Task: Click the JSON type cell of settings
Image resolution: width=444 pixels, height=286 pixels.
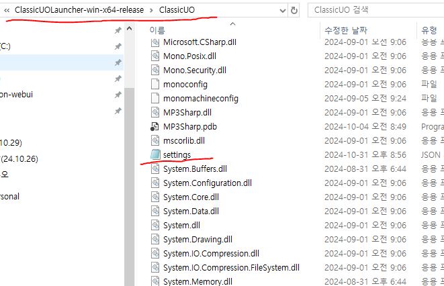Action: [431, 155]
